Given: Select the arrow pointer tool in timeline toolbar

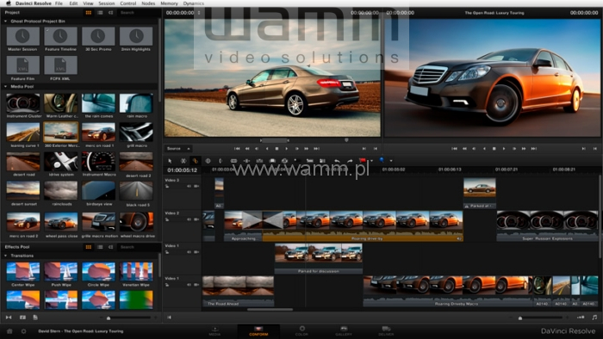Looking at the screenshot, I should pyautogui.click(x=170, y=161).
